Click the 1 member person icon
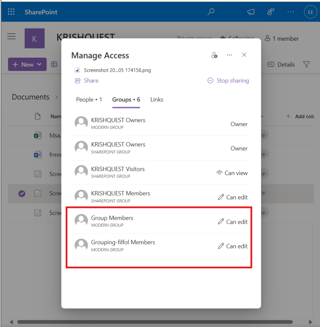 click(x=268, y=38)
